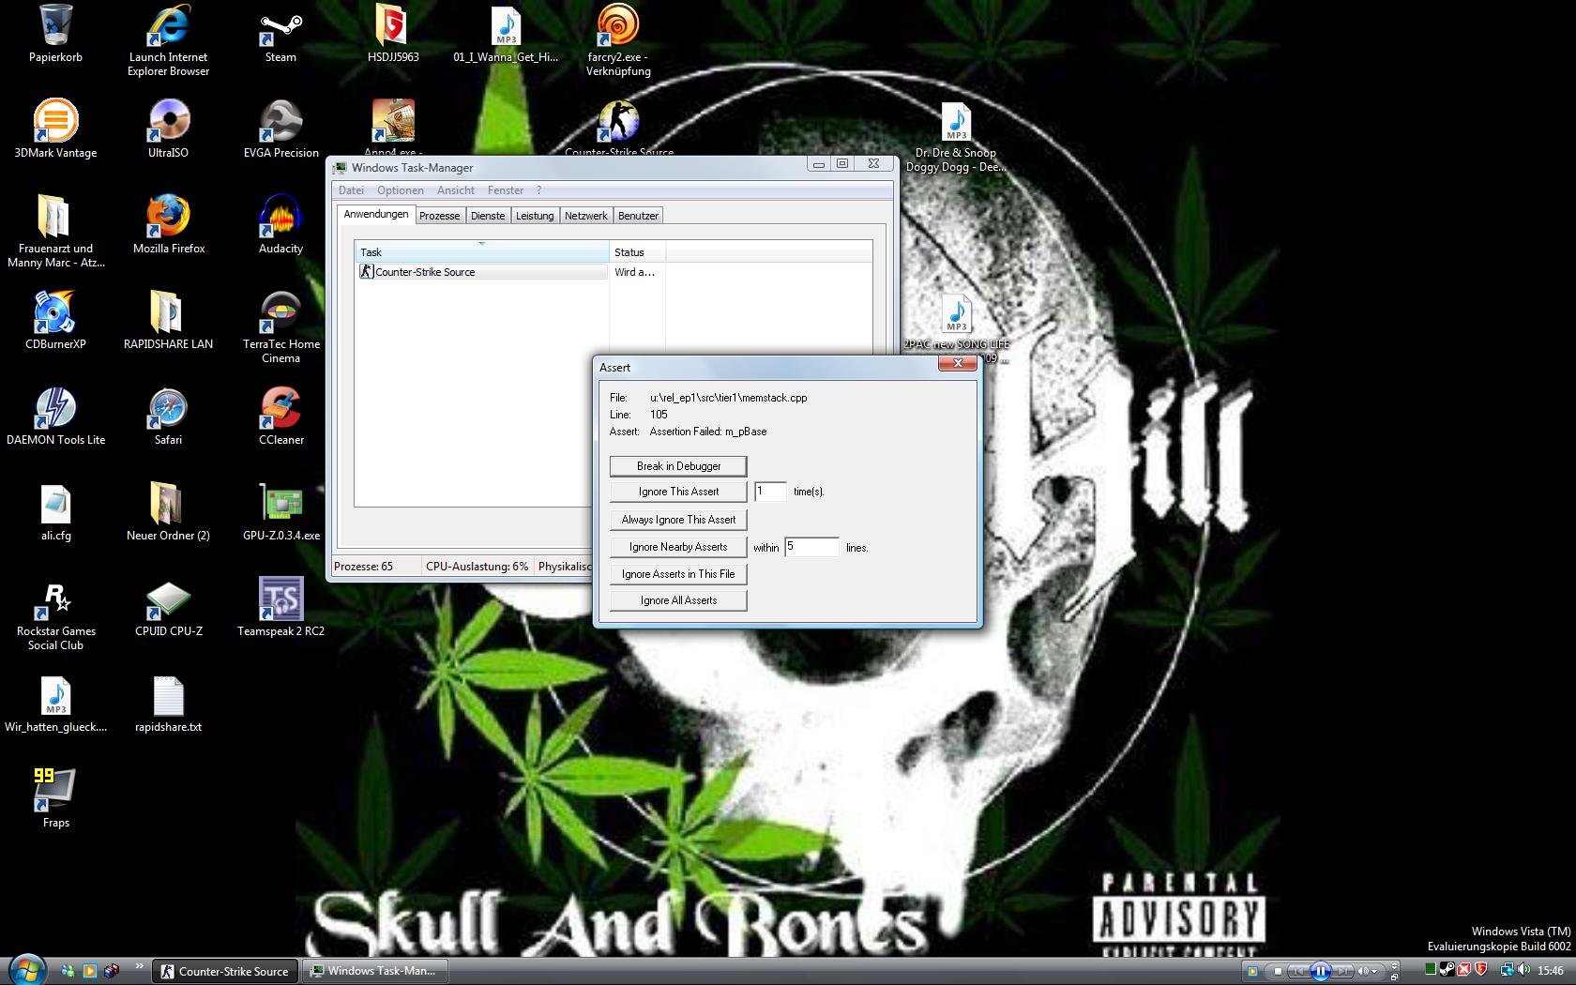The width and height of the screenshot is (1576, 985).
Task: Stop playback in taskbar media player
Action: (1278, 971)
